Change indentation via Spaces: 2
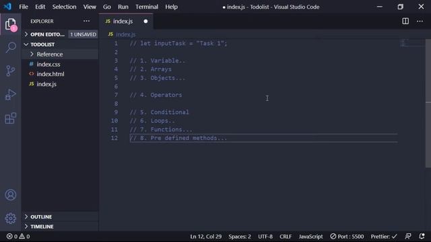Screen dimensions: 431x242 [240, 236]
